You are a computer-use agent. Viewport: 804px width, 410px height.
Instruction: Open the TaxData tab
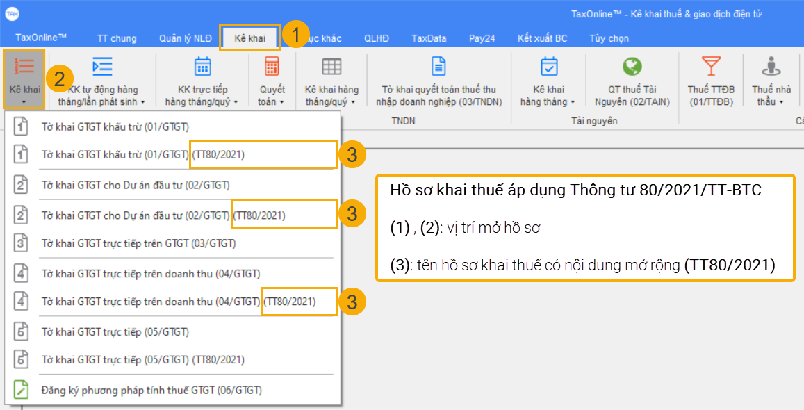(x=429, y=38)
